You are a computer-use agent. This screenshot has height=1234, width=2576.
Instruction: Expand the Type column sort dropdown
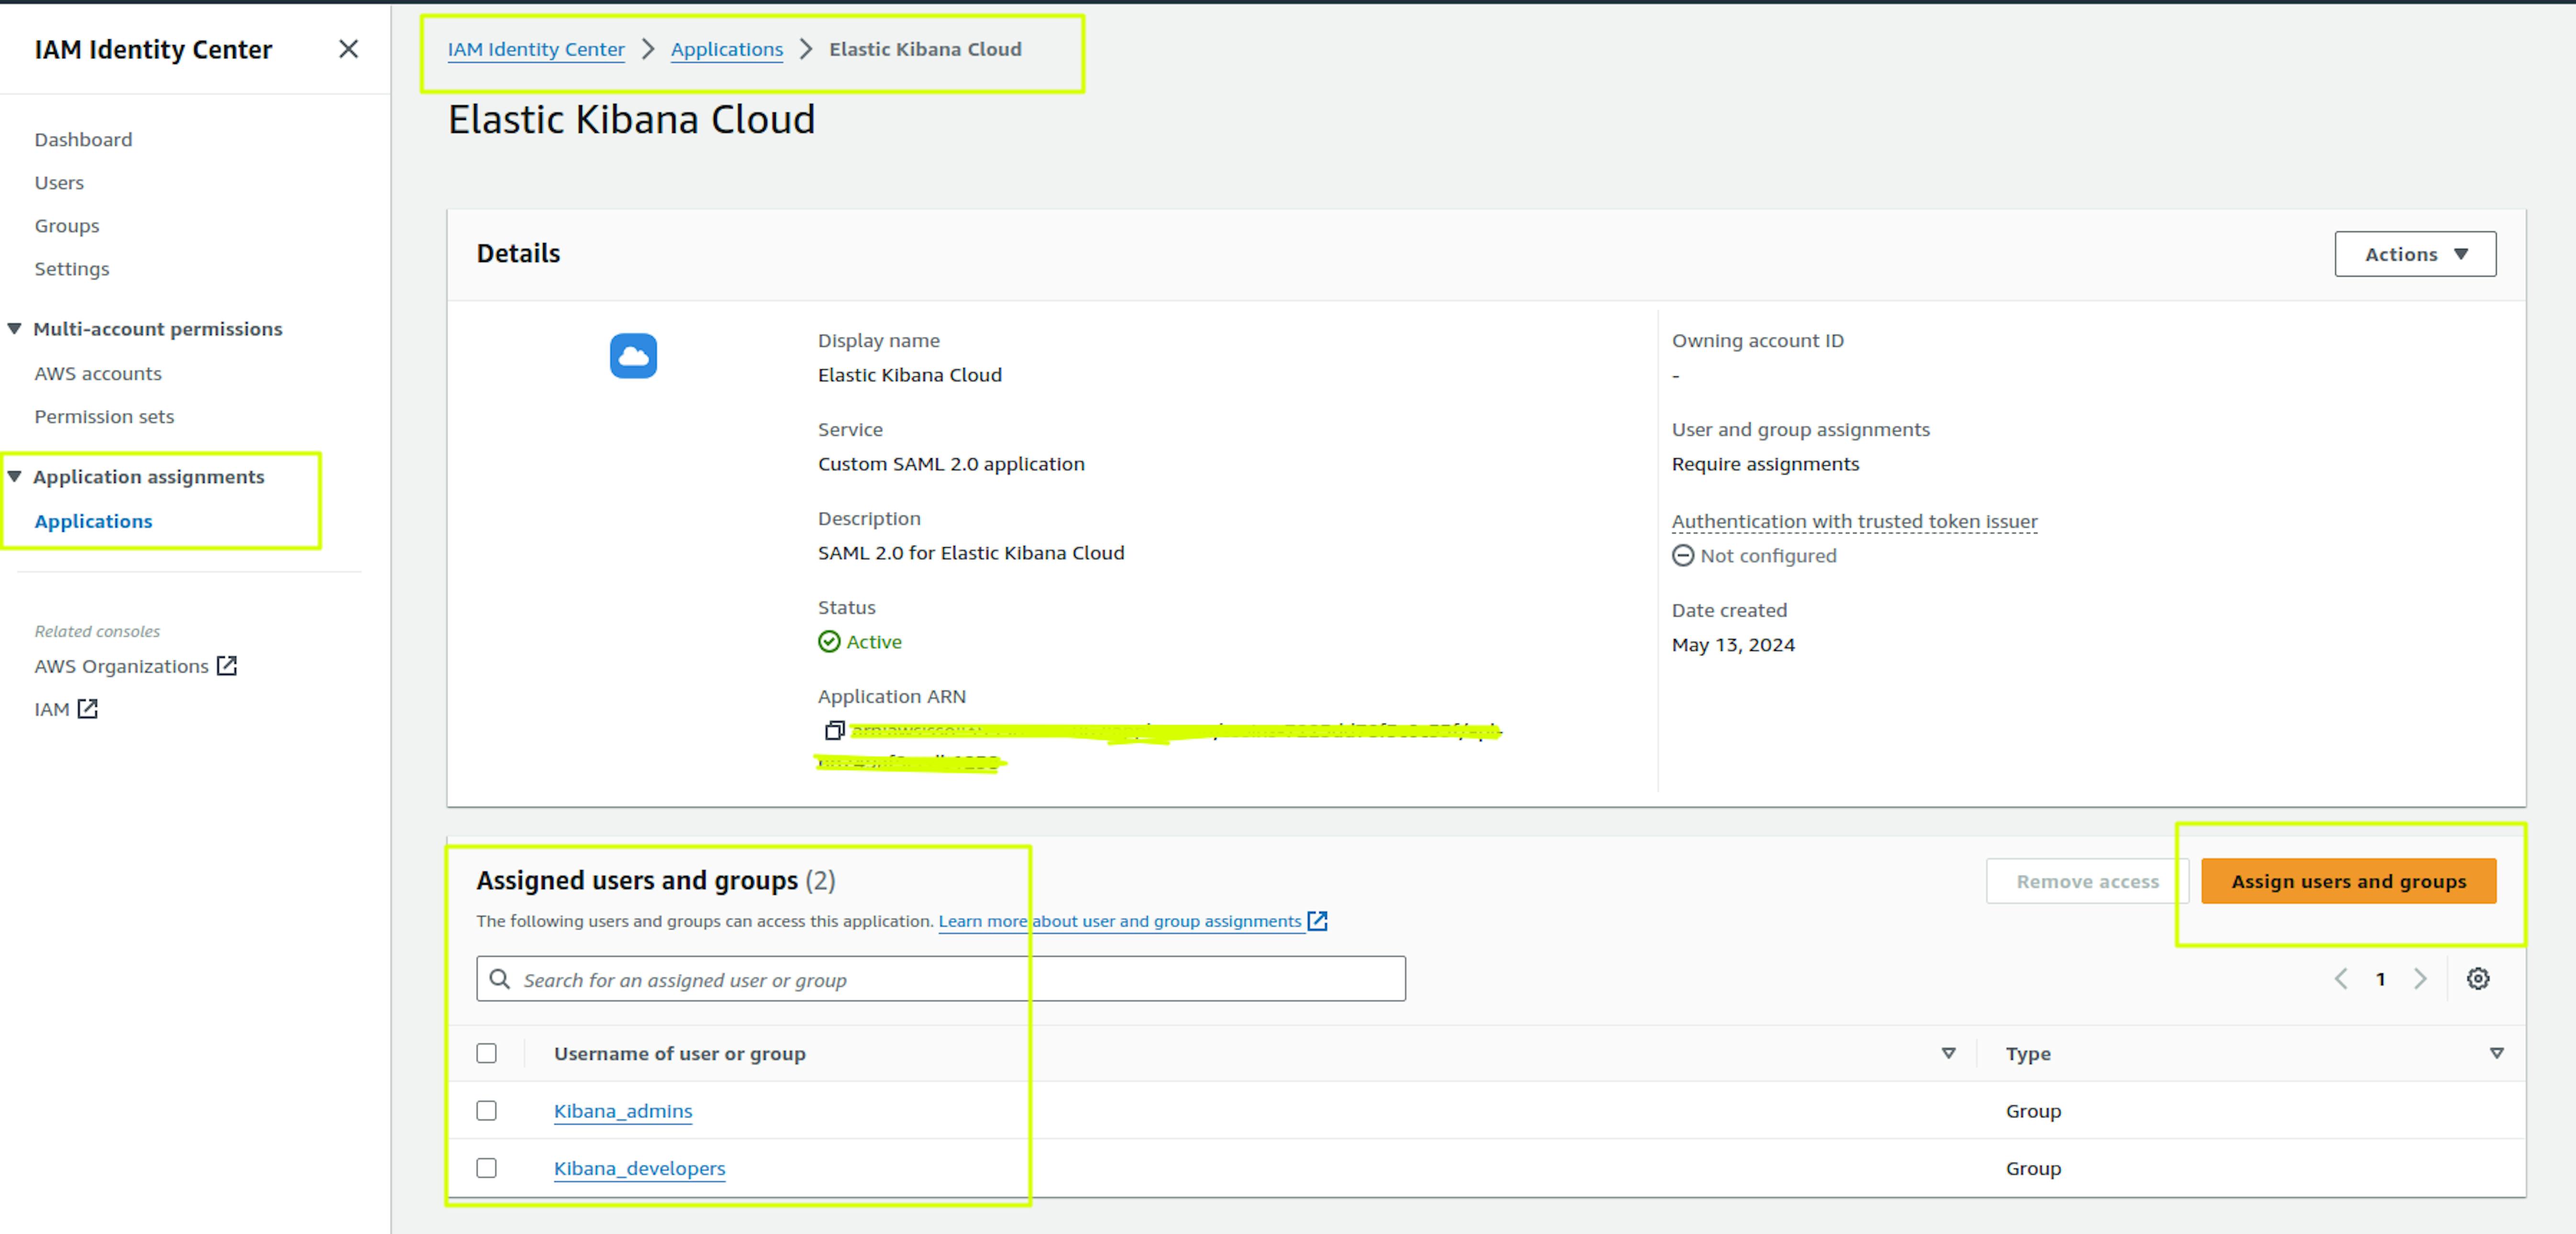(2496, 1053)
